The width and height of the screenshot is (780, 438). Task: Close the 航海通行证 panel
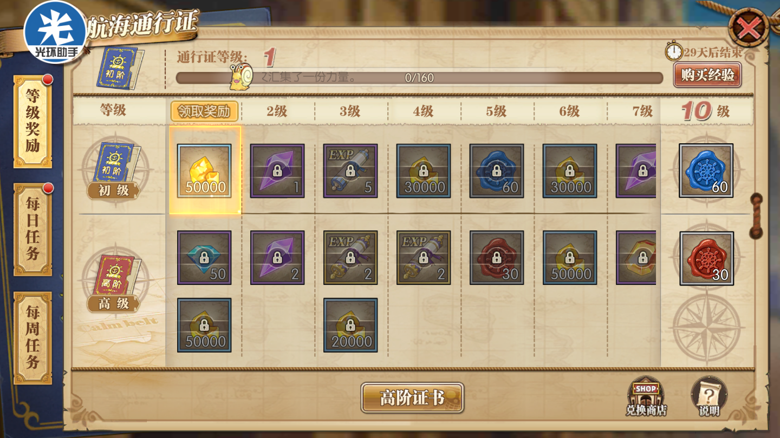749,28
